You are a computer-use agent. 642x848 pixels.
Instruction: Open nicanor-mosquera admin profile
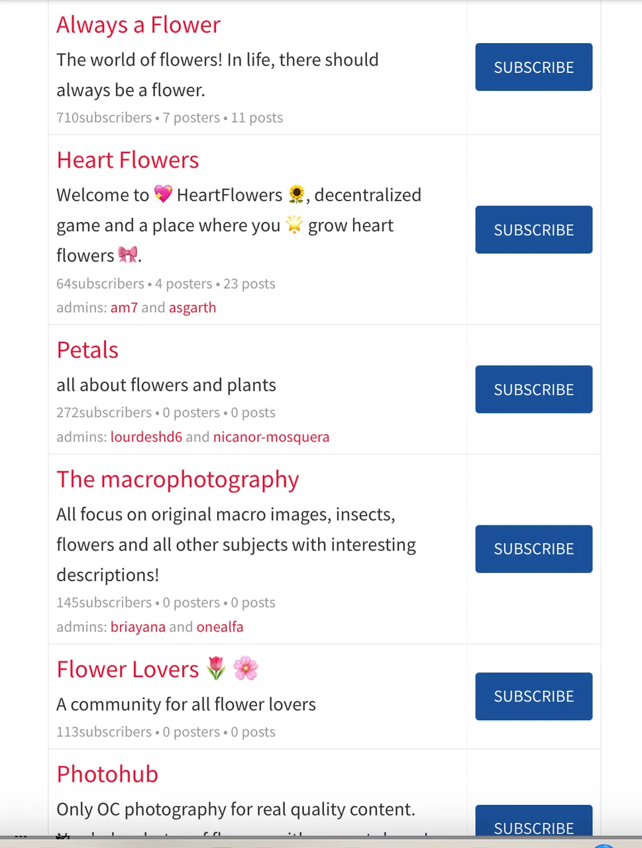pyautogui.click(x=271, y=437)
